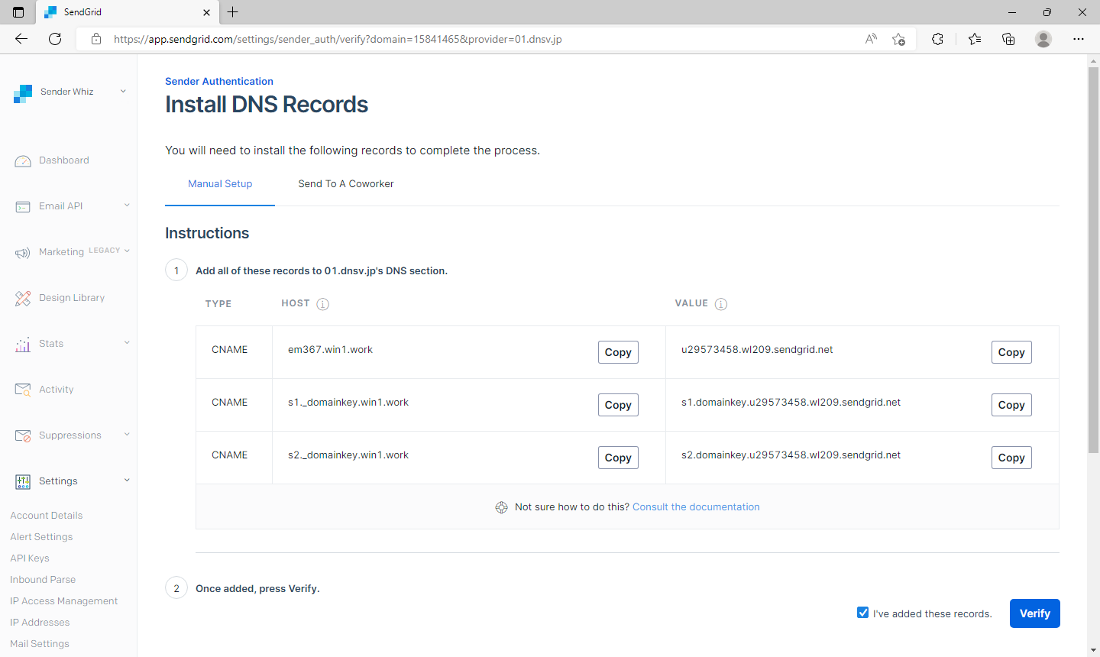
Task: Open Alert Settings item
Action: coord(41,537)
